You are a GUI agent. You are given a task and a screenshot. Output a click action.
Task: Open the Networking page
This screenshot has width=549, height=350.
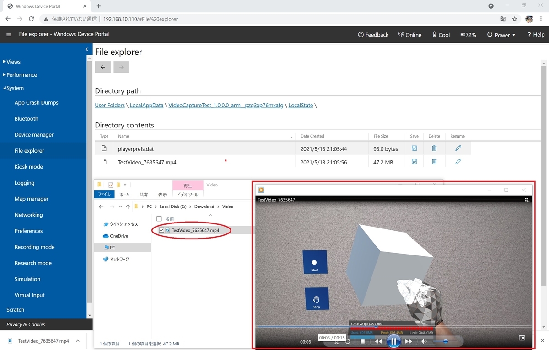click(28, 215)
